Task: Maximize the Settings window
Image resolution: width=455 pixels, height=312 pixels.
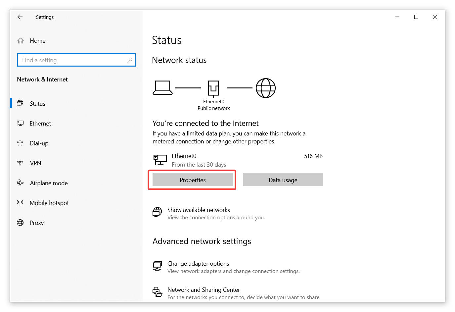Action: [x=416, y=17]
